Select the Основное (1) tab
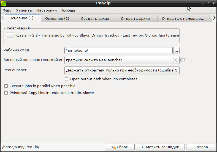The image size is (217, 152). click(23, 18)
